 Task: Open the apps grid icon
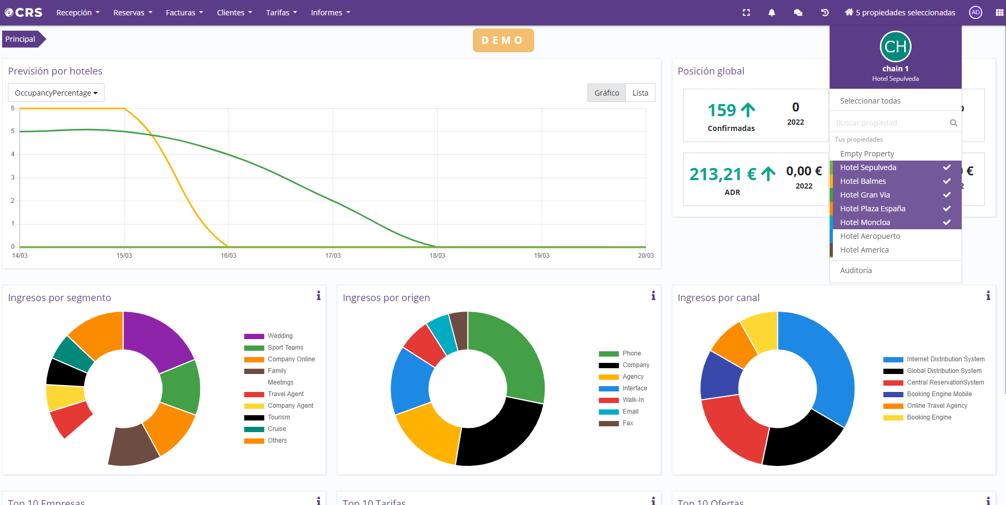pyautogui.click(x=999, y=13)
